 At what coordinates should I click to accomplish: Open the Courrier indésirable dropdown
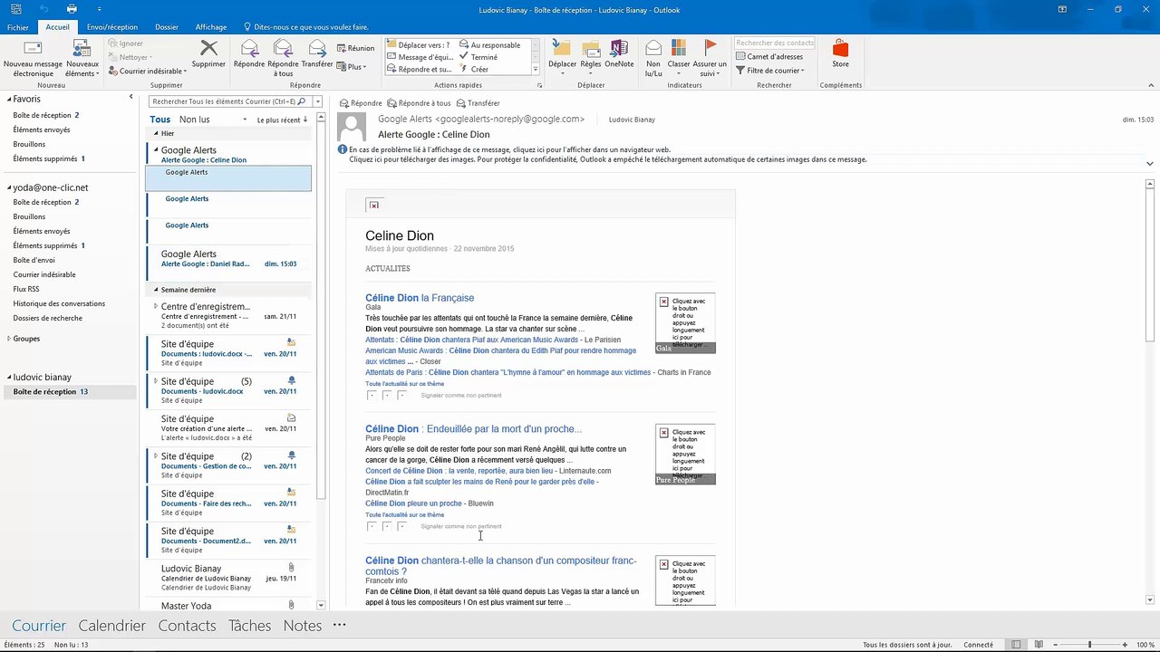click(148, 71)
